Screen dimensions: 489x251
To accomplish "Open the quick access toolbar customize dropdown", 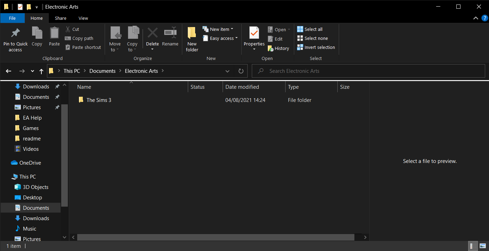I will coord(37,7).
